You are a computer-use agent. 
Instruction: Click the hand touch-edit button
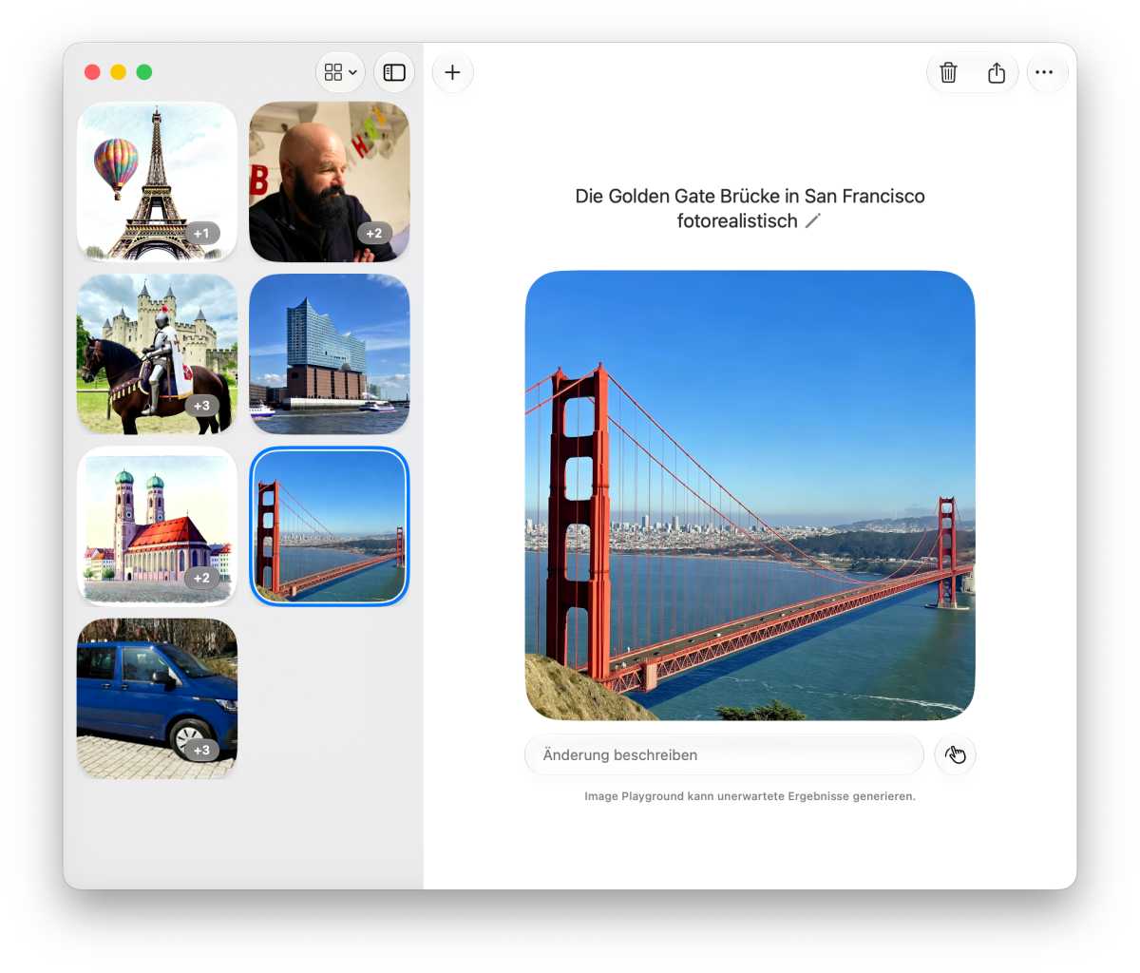pyautogui.click(x=955, y=755)
